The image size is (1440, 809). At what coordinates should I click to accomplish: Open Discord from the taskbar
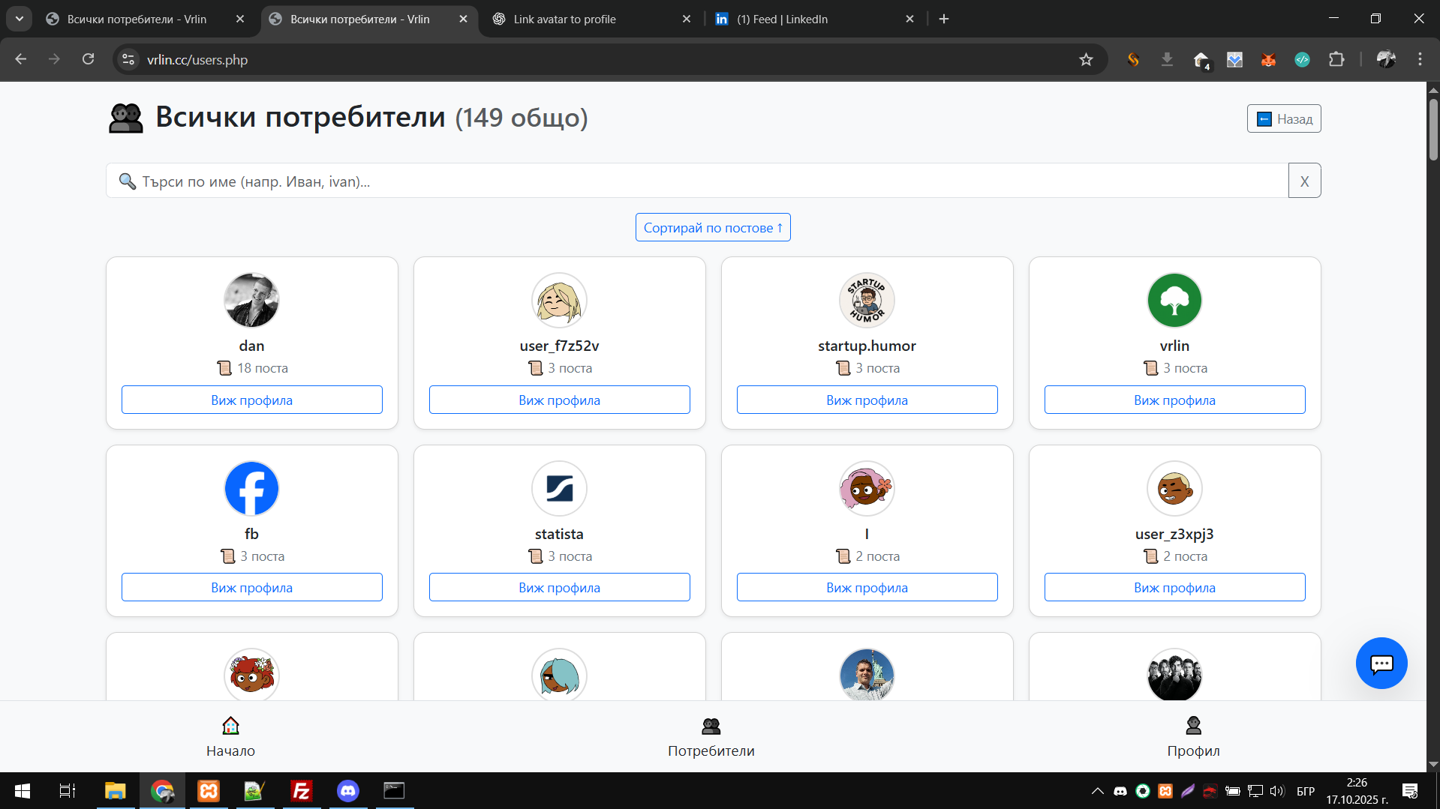click(x=347, y=790)
